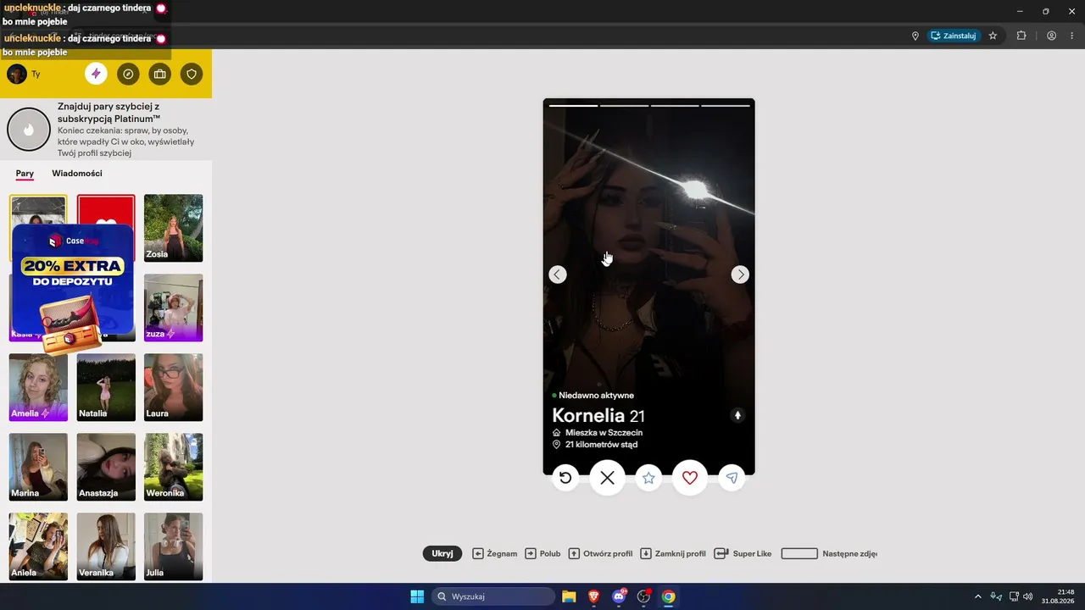Viewport: 1085px width, 610px height.
Task: Open OBS Studio from the taskbar
Action: 643,596
